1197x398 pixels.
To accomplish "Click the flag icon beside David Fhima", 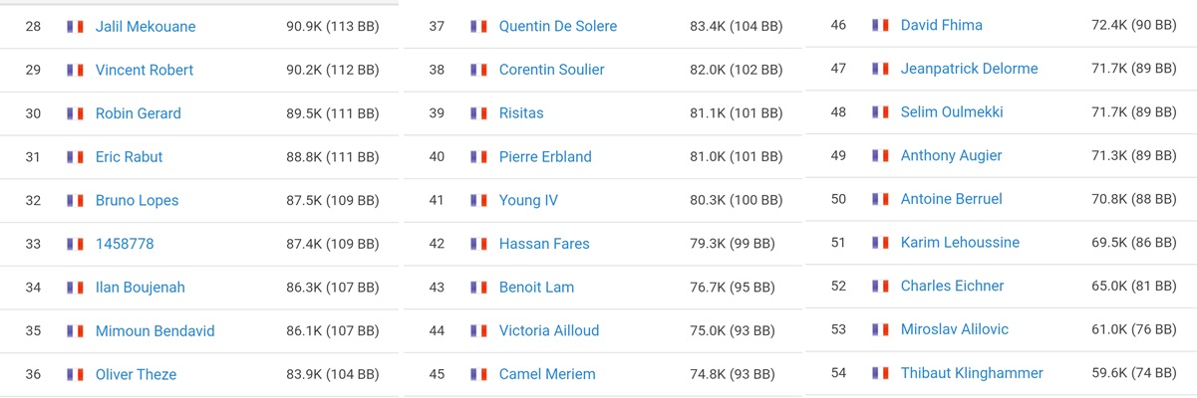I will [880, 25].
